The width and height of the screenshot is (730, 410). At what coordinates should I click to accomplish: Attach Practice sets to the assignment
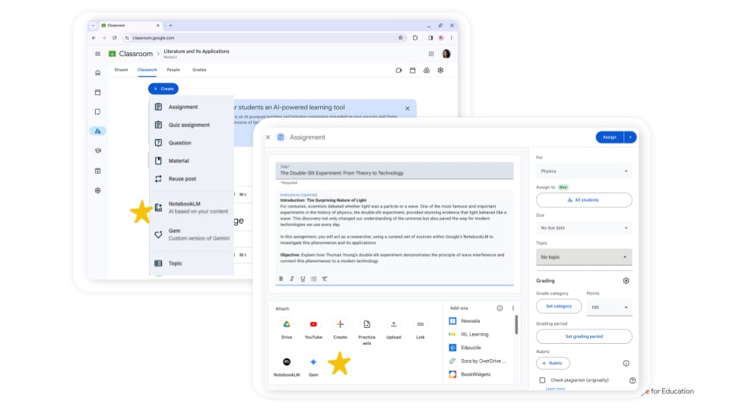coord(367,324)
